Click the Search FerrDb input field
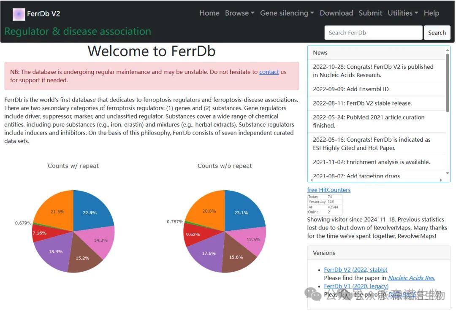Image resolution: width=456 pixels, height=313 pixels. tap(373, 32)
